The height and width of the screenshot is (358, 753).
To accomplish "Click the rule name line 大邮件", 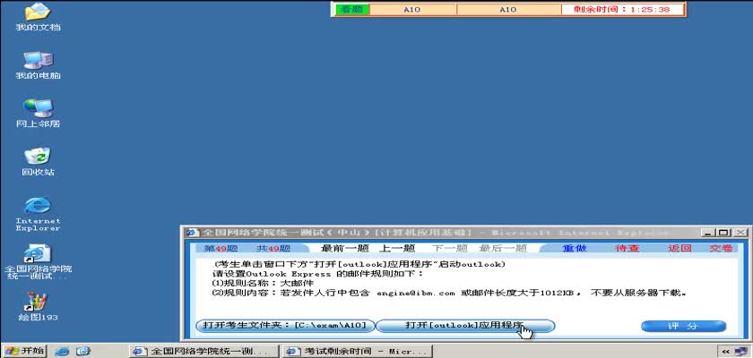I will click(x=264, y=283).
